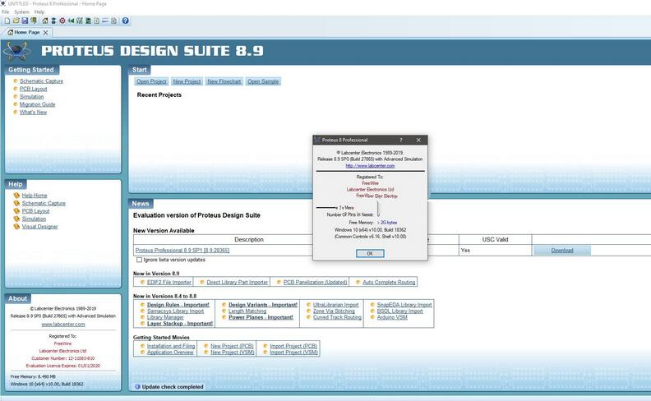Viewport: 651px width, 401px height.
Task: Click the Home Page house toolbar icon
Action: click(45, 21)
